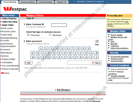This screenshot has width=133, height=102.
Task: Click the Help question mark icon
Action: tap(97, 41)
